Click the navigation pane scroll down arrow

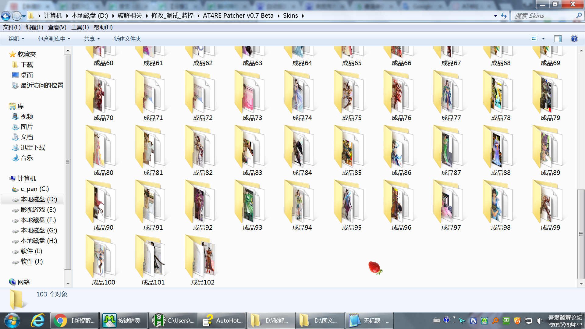point(68,284)
